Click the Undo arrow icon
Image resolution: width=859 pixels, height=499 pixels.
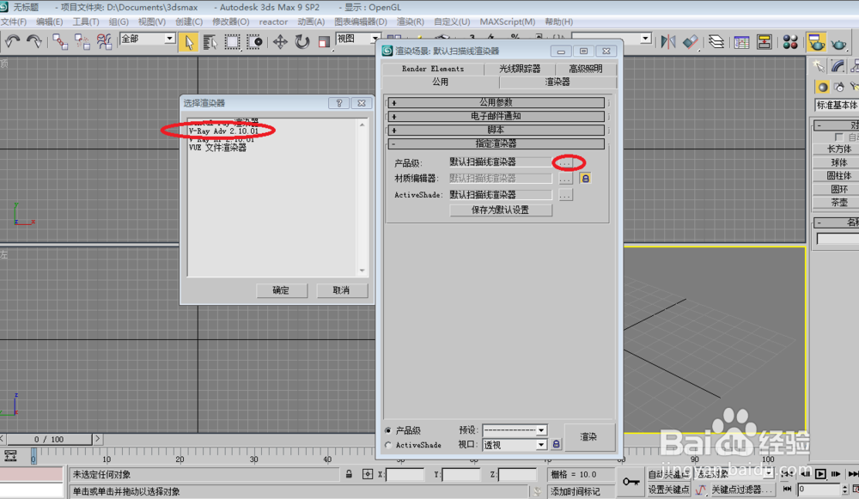[12, 41]
